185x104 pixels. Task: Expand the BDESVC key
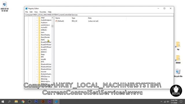37,52
